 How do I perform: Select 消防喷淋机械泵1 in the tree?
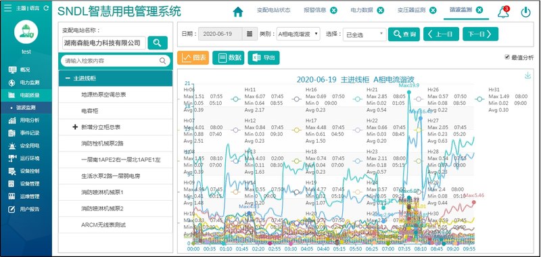pos(115,192)
